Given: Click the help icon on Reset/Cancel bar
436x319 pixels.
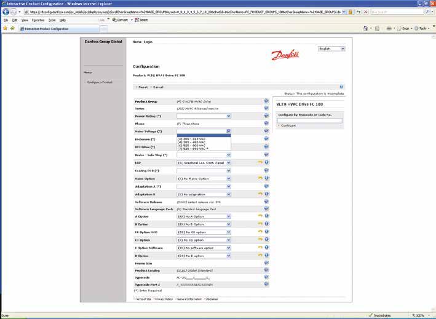Looking at the screenshot, I should click(341, 87).
